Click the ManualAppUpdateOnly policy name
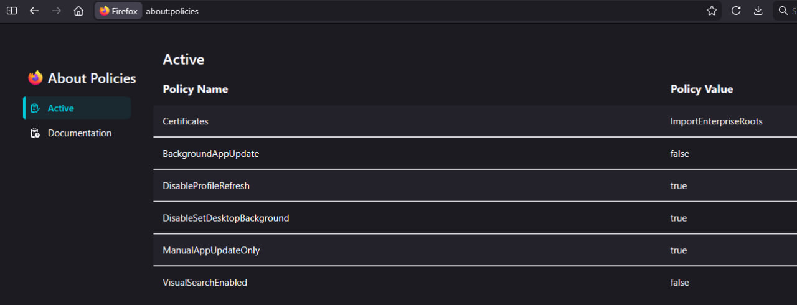The width and height of the screenshot is (797, 305). 211,251
